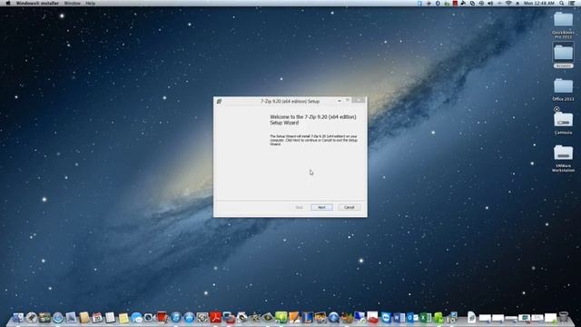Open the yellow Notes icon in Dock
Screen dimensions: 581x327
click(123, 318)
